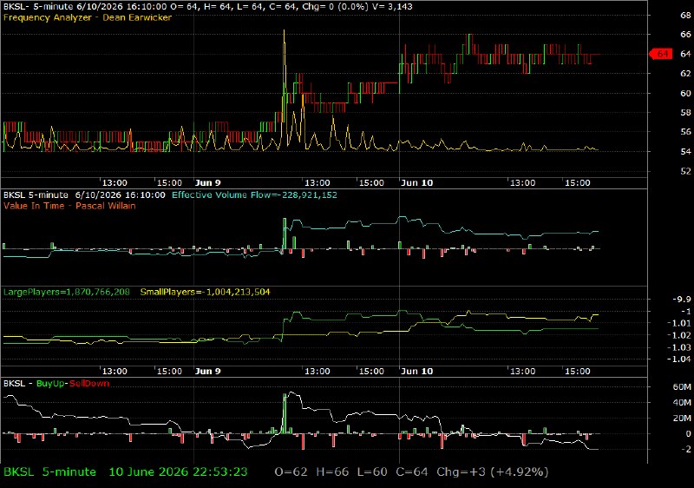694x488 pixels.
Task: Click the 68 price level on right axis
Action: pyautogui.click(x=685, y=16)
